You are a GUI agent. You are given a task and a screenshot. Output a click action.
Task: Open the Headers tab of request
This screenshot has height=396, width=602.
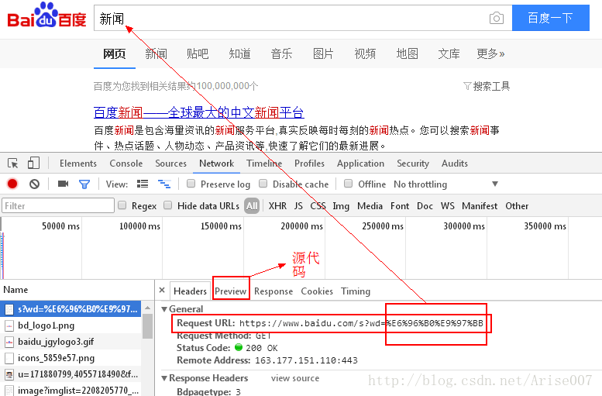190,291
